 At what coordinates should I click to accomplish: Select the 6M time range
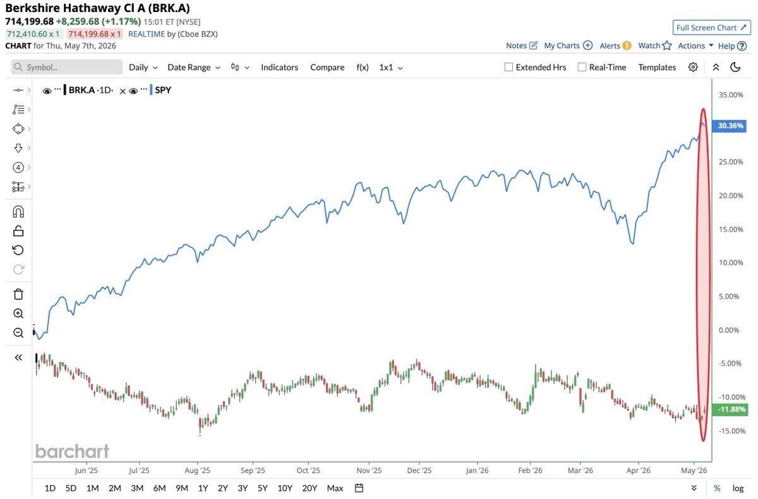159,488
